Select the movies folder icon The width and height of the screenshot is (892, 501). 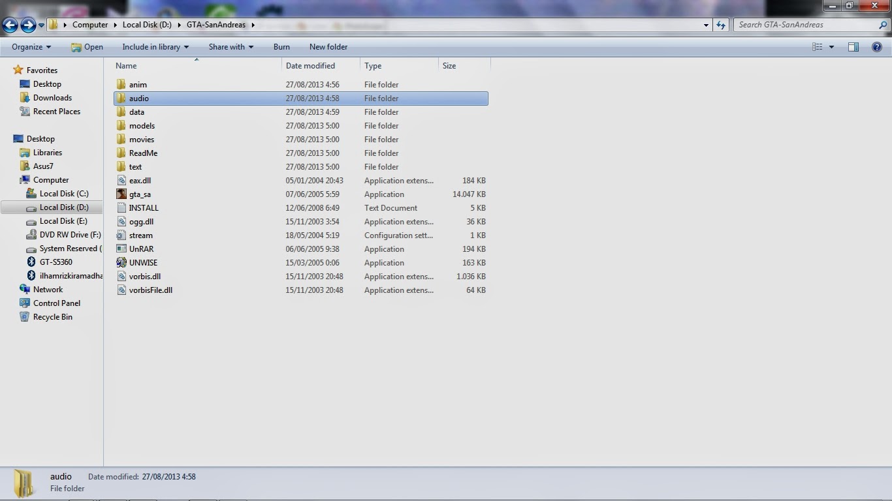pyautogui.click(x=121, y=140)
